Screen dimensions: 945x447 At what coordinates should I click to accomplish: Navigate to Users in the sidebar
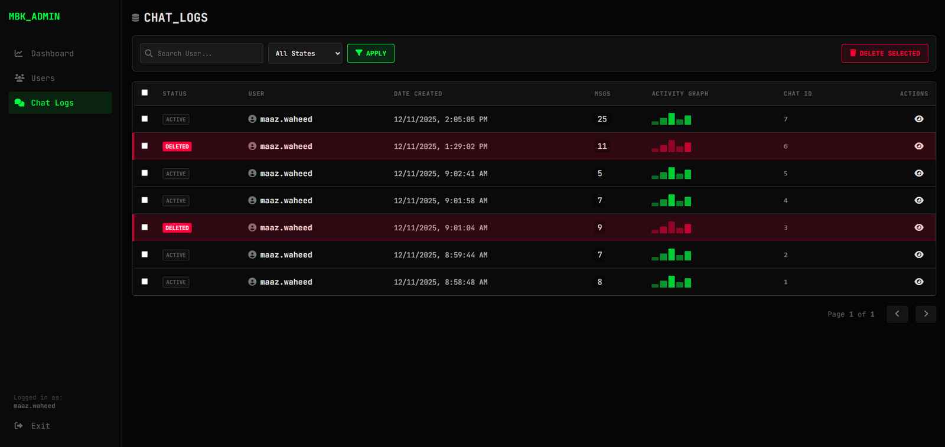43,78
